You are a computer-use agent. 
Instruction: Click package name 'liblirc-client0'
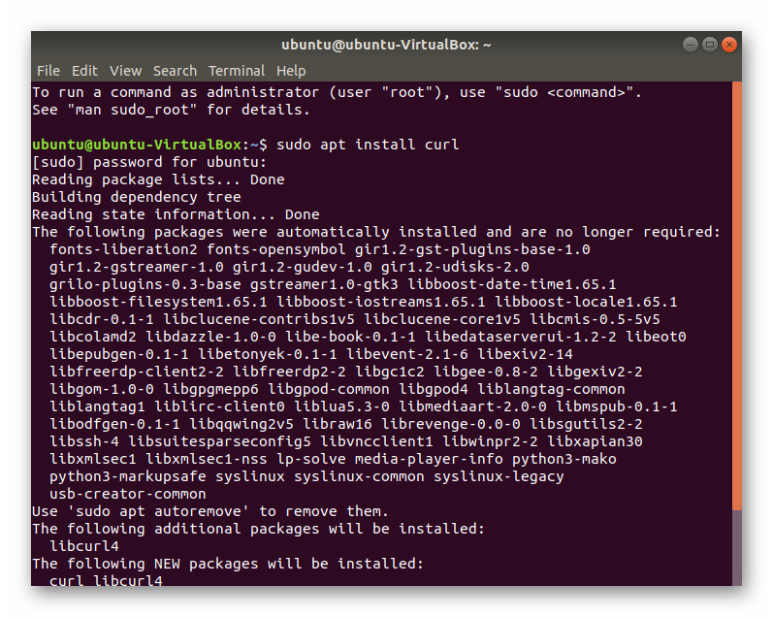click(219, 406)
